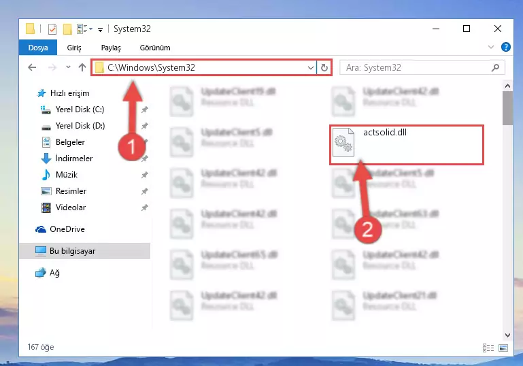
Task: Open the Paylaş ribbon tab
Action: 111,48
